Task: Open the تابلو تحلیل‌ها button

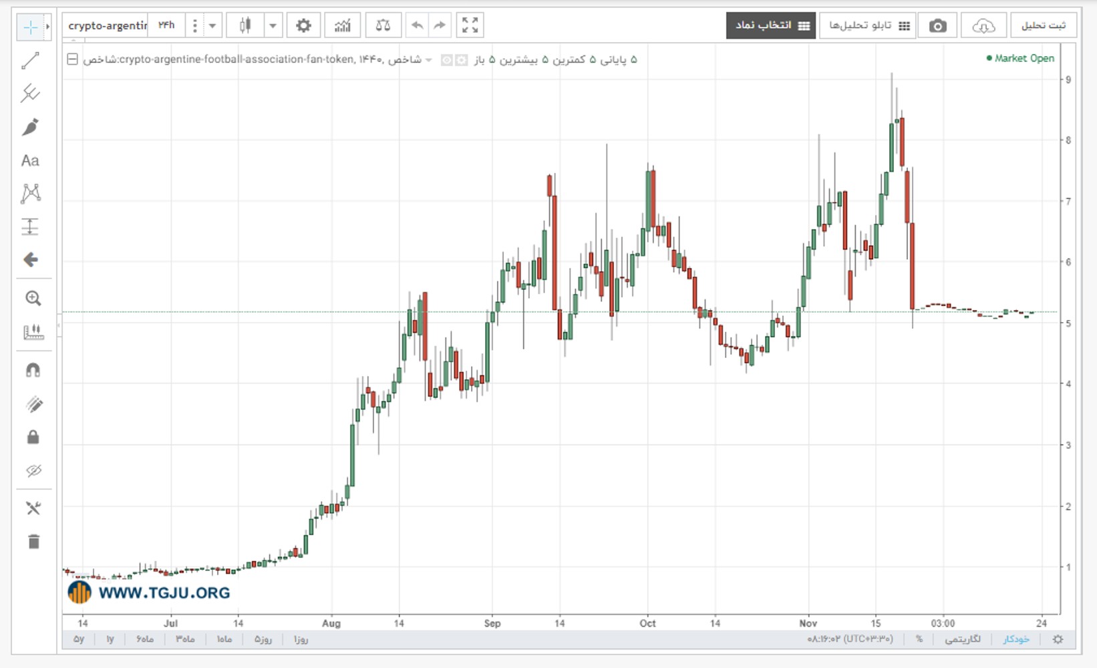Action: [x=869, y=25]
